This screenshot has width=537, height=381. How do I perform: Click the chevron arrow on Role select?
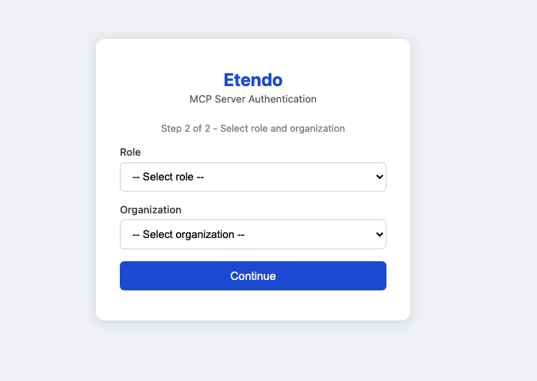[379, 177]
